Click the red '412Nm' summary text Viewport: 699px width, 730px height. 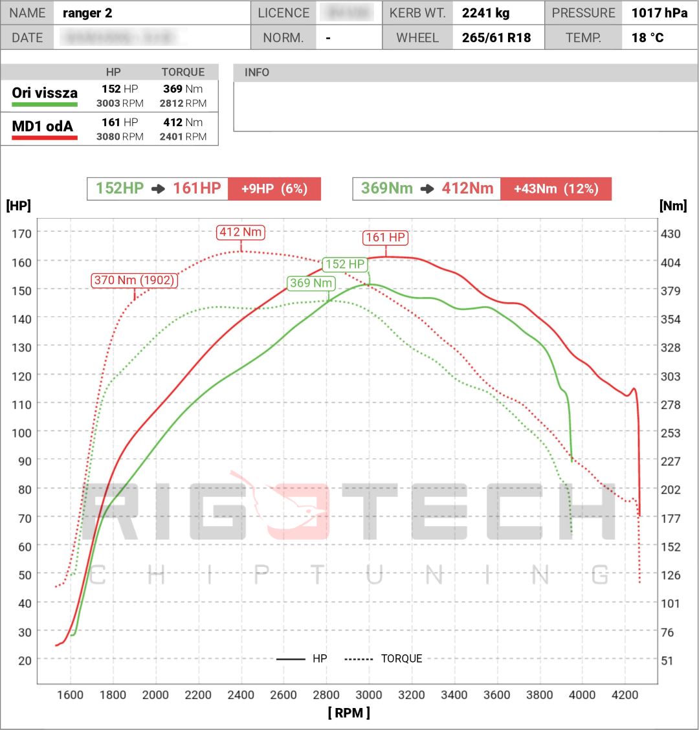tap(467, 188)
